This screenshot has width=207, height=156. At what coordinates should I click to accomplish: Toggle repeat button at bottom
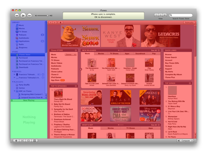tap(28, 141)
